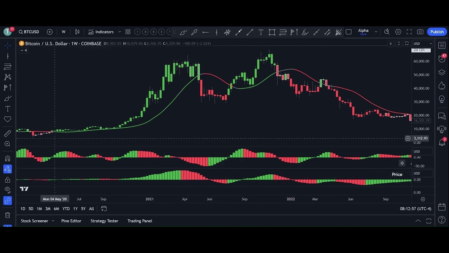
Task: Open the heart favorites icons tool
Action: click(8, 119)
